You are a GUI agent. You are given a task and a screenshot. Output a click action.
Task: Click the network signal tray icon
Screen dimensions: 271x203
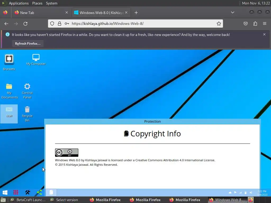pyautogui.click(x=240, y=193)
